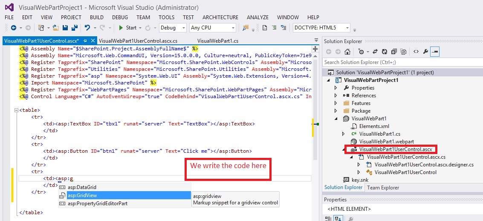
Task: Open the DEBUG menu
Action: [120, 17]
